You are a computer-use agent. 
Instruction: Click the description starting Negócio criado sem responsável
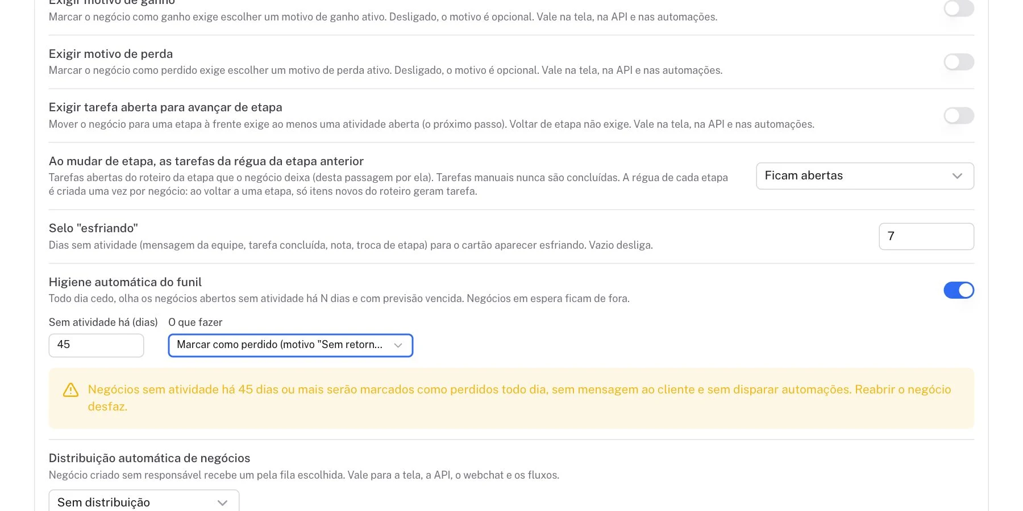tap(304, 475)
